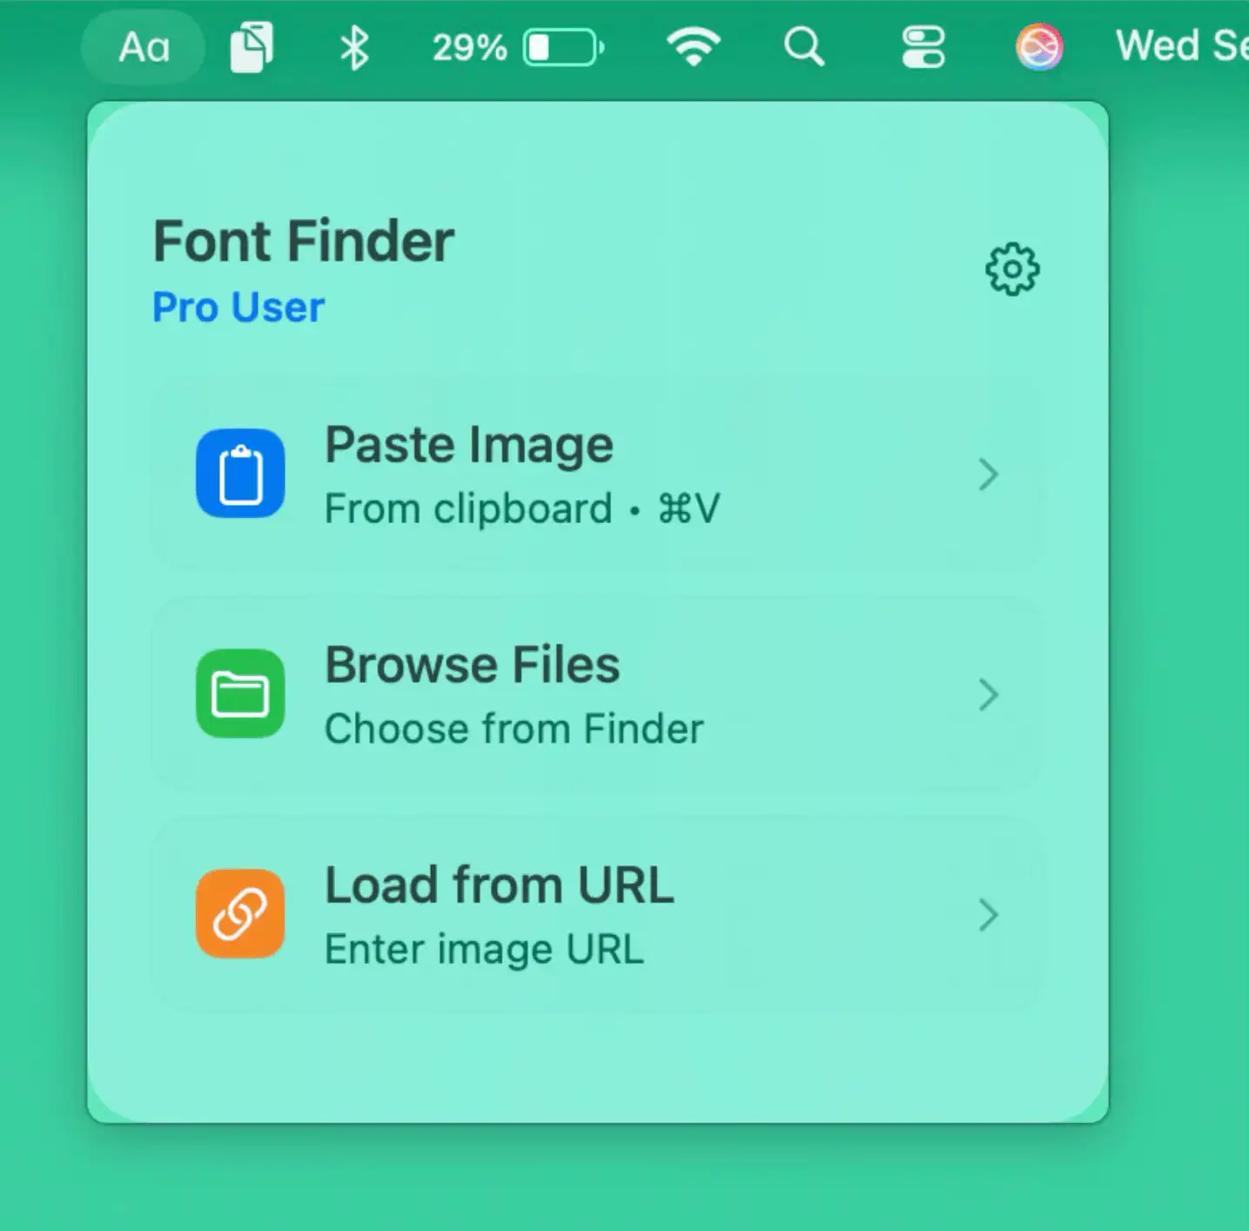Click the blue clipboard Paste Image icon
Viewport: 1249px width, 1231px height.
pos(240,474)
